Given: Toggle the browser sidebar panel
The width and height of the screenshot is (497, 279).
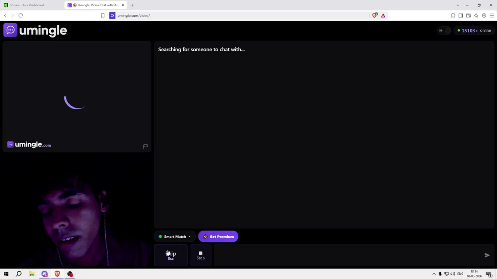Looking at the screenshot, I should tap(461, 15).
